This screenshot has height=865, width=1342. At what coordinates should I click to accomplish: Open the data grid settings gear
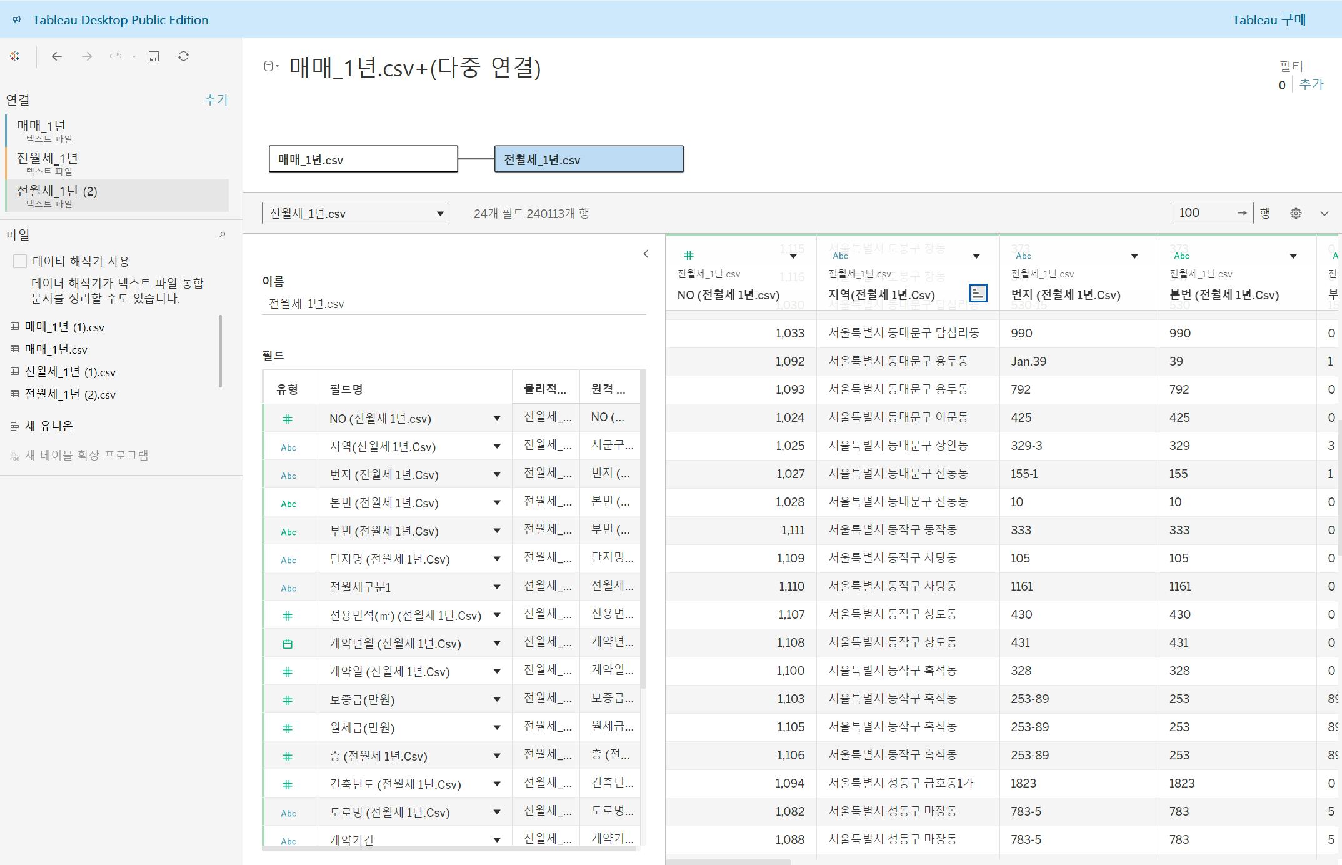[1296, 214]
